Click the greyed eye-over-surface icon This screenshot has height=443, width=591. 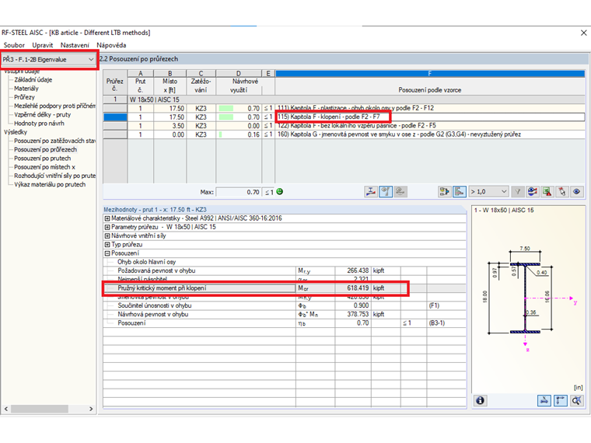pyautogui.click(x=400, y=192)
